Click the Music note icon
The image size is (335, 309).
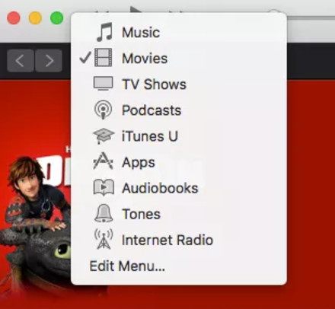tap(104, 32)
